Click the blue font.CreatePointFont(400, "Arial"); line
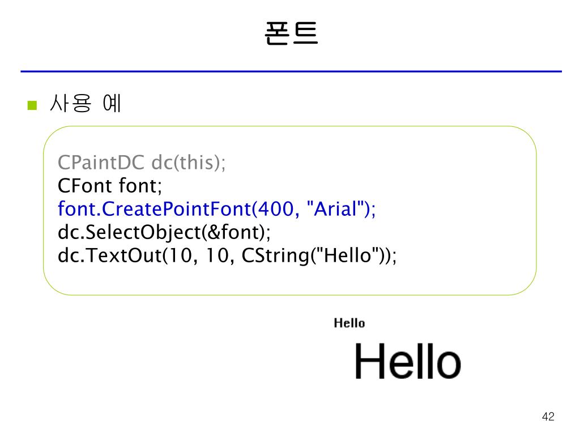The width and height of the screenshot is (580, 435). click(217, 208)
